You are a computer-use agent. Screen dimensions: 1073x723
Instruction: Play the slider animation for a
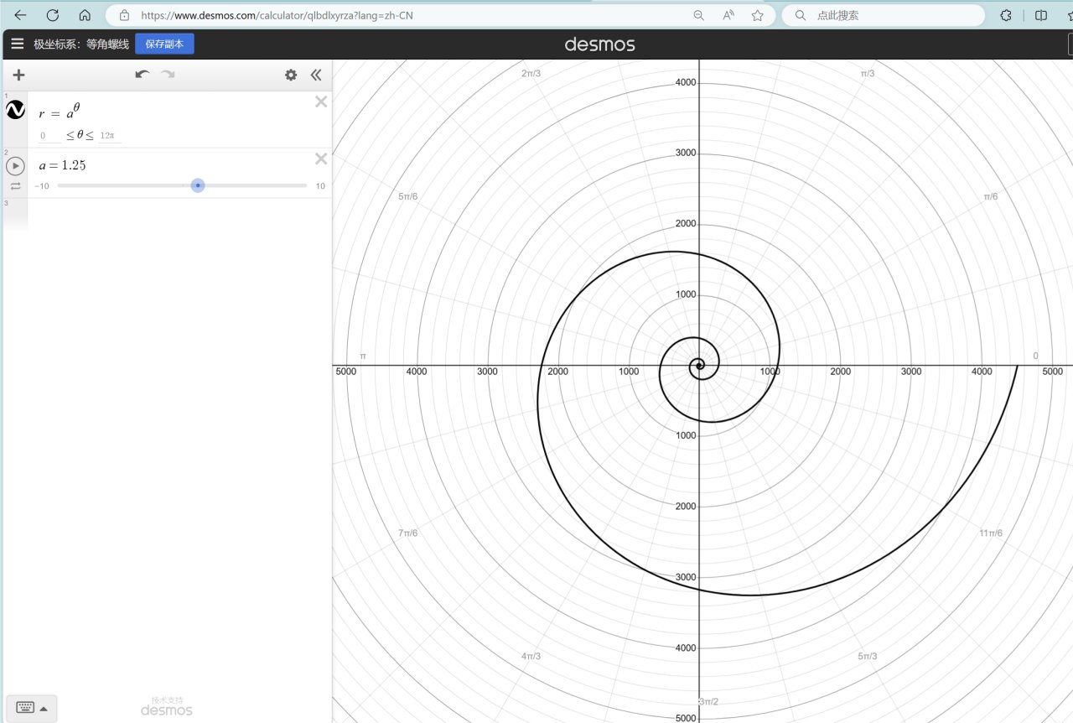pos(15,166)
